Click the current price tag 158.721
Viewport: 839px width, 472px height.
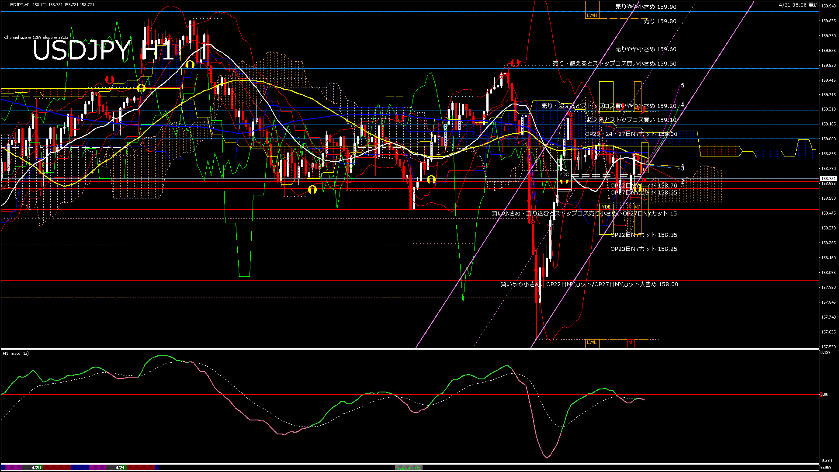click(828, 178)
